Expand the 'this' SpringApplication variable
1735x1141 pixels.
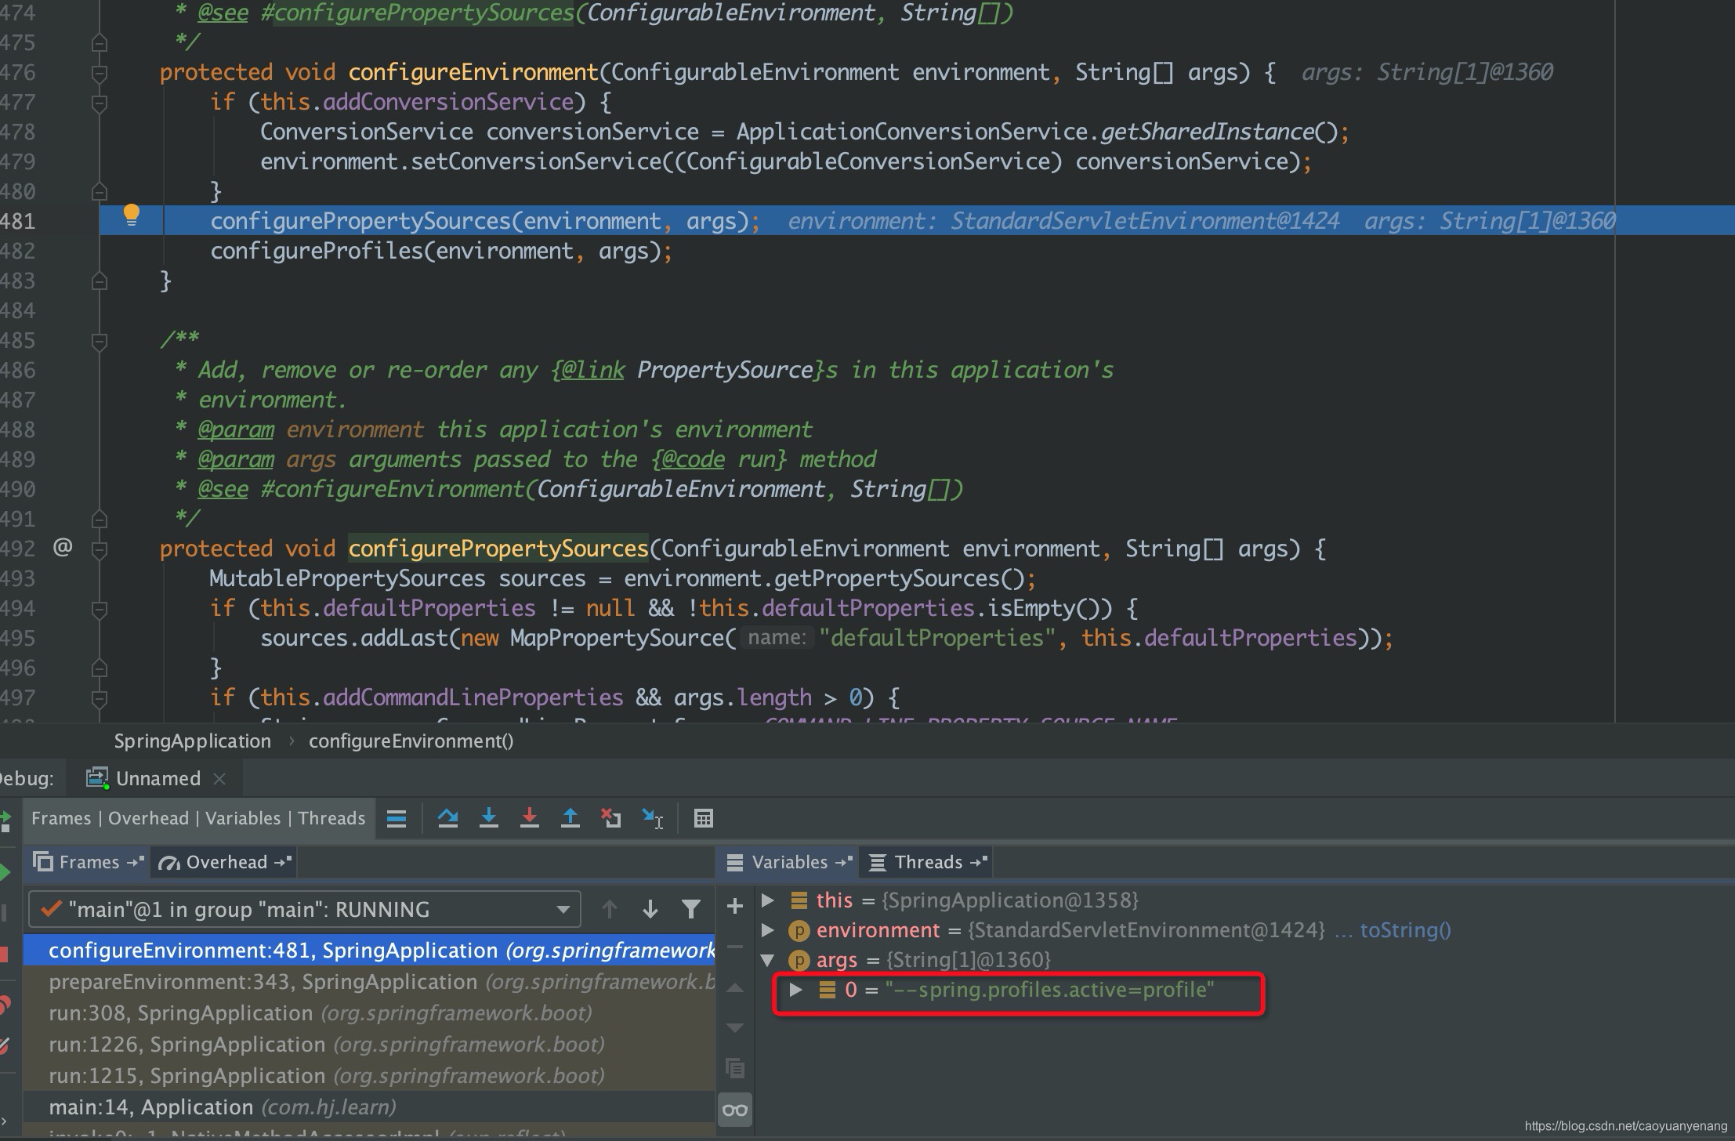point(768,900)
